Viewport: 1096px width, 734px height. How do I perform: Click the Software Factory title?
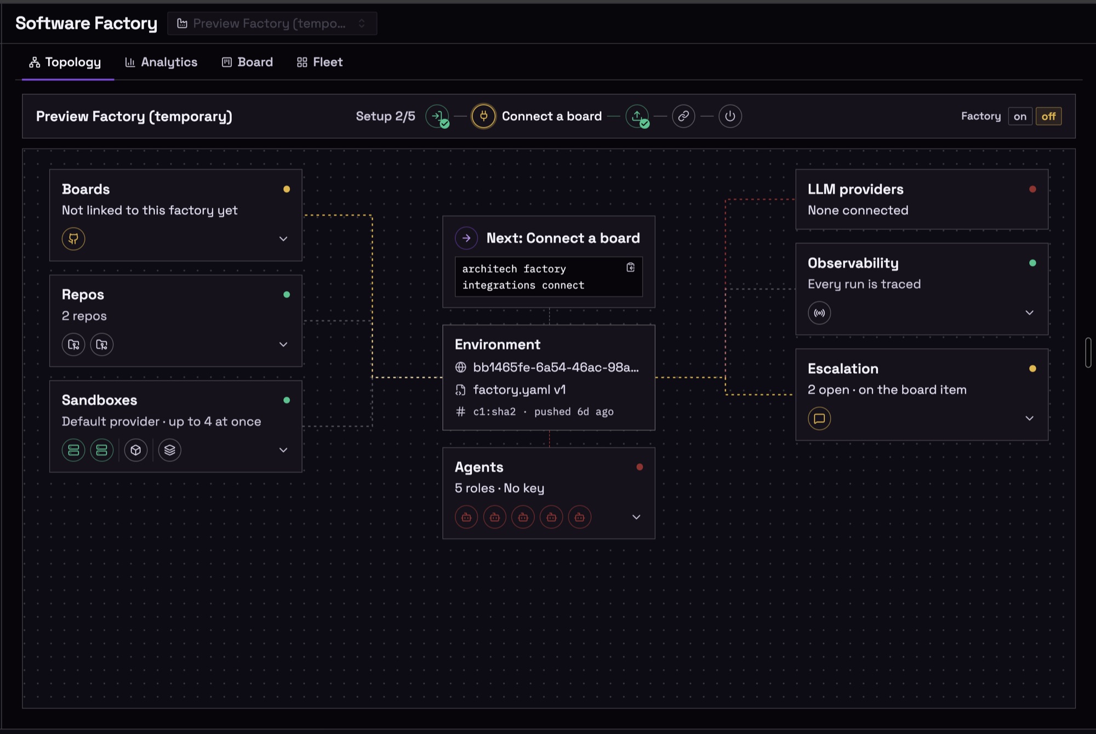click(x=86, y=23)
